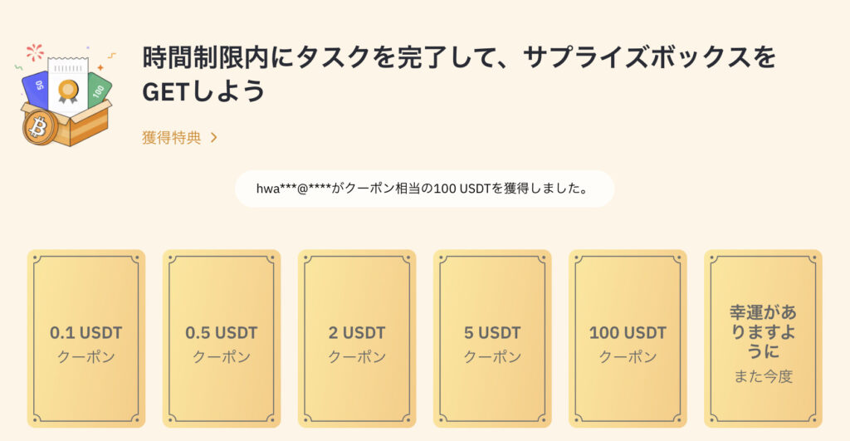Viewport: 850px width, 441px height.
Task: Click the Bitcoin coin icon
Action: pyautogui.click(x=38, y=128)
